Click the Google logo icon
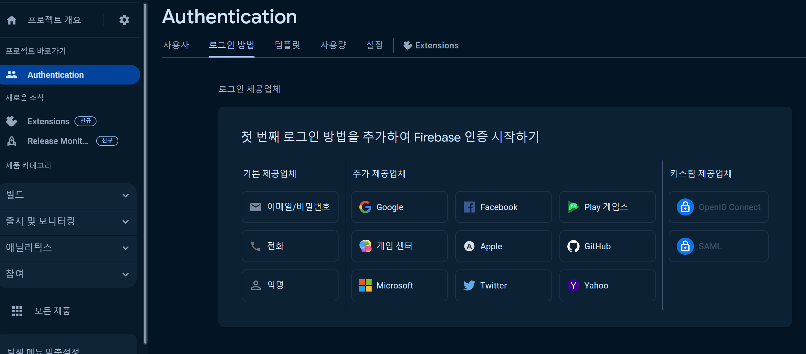 tap(365, 207)
